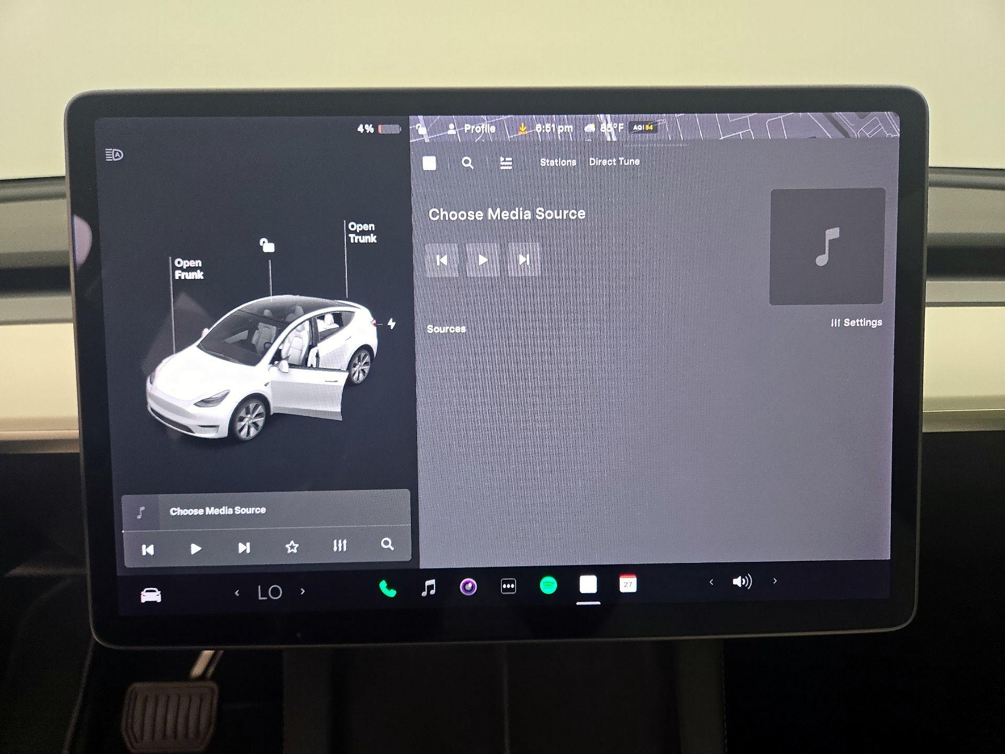Start playback in the mini player

pyautogui.click(x=196, y=549)
